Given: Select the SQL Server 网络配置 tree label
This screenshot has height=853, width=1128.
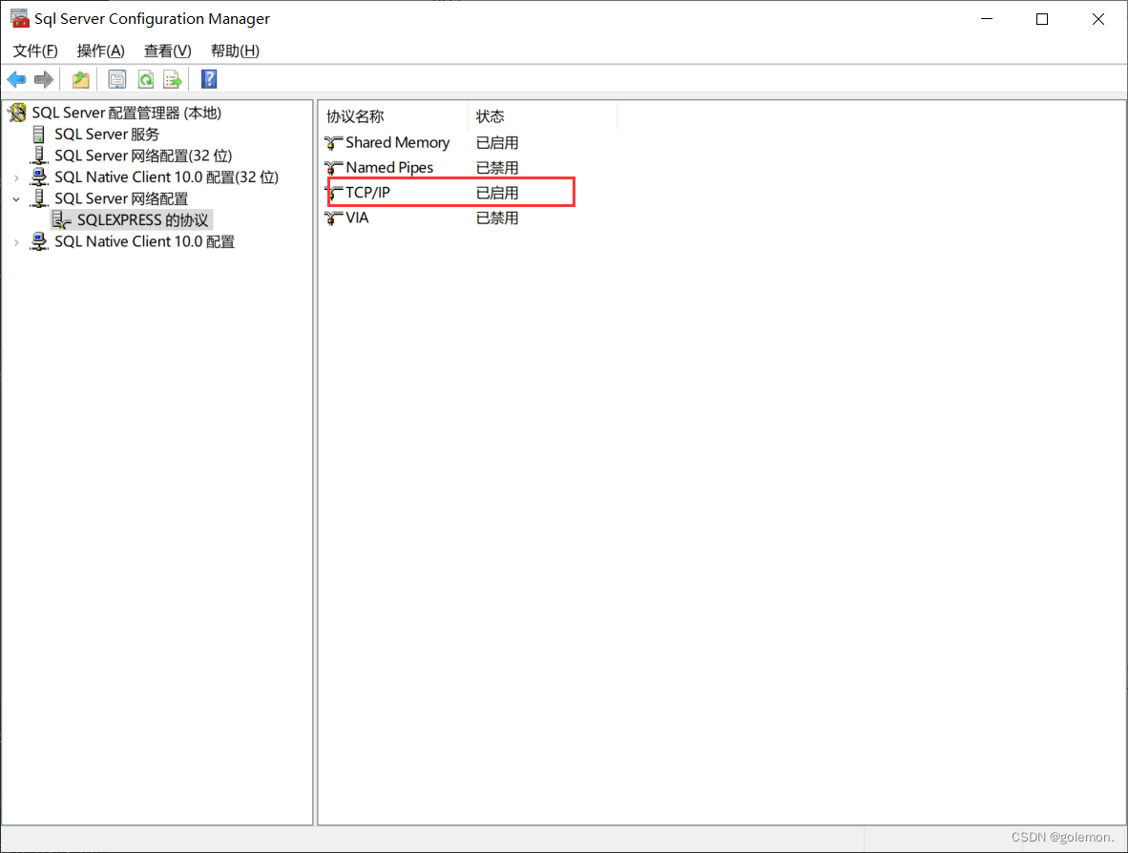Looking at the screenshot, I should coord(121,198).
